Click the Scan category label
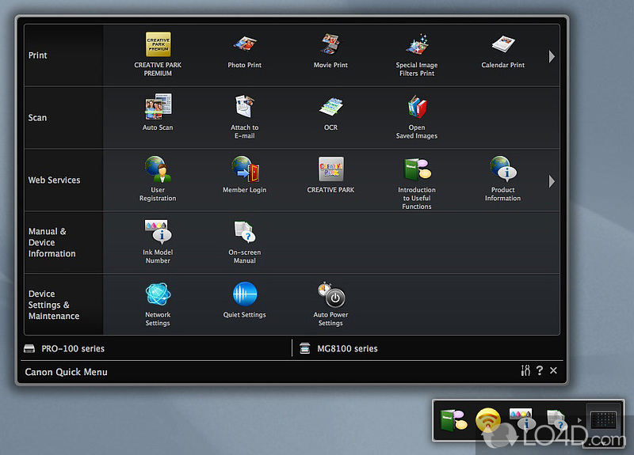 coord(38,118)
